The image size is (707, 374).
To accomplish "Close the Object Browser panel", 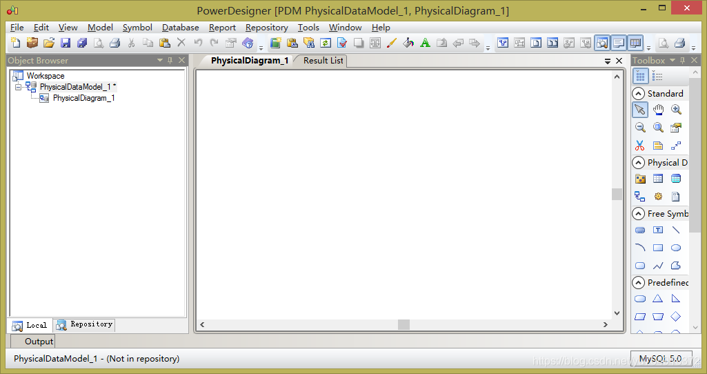I will tap(181, 60).
